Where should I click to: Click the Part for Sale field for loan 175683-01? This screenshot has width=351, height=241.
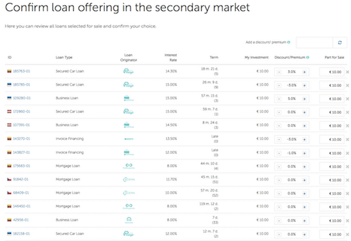[x=331, y=167]
